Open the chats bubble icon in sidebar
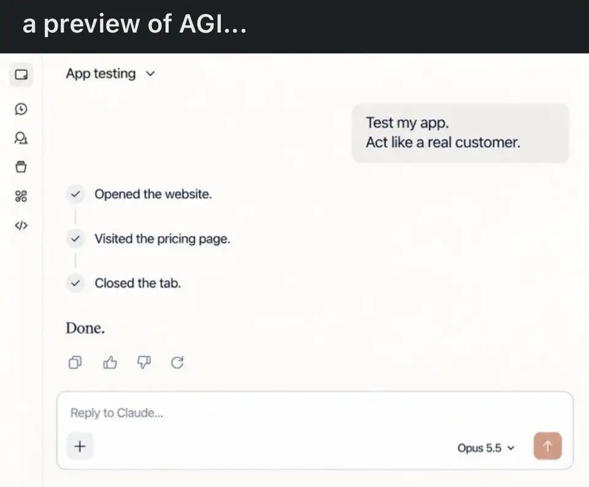This screenshot has width=589, height=487. coord(21,138)
